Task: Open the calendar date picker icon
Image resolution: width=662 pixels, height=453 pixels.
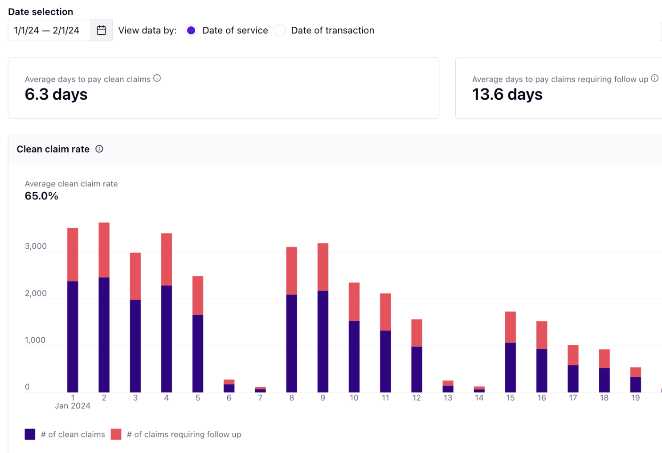Action: 102,30
